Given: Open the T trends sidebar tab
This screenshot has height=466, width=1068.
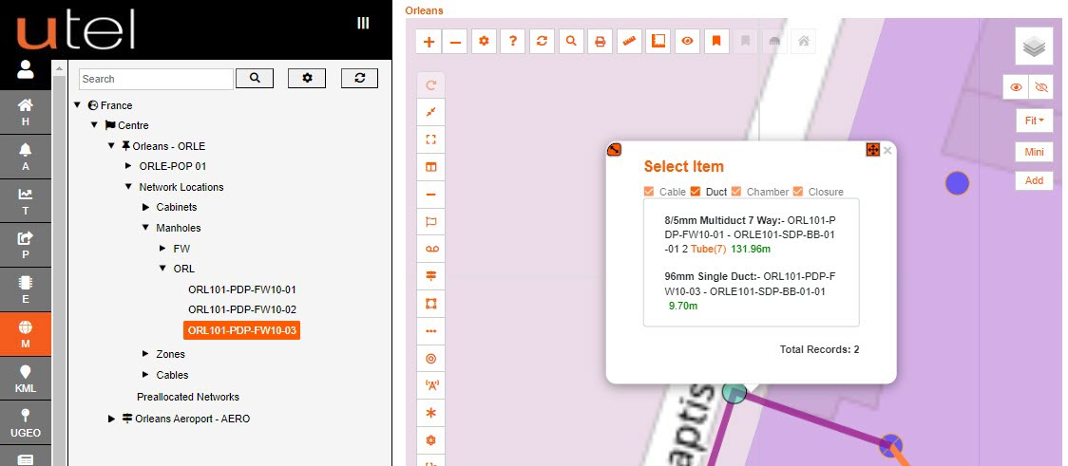Looking at the screenshot, I should 26,200.
